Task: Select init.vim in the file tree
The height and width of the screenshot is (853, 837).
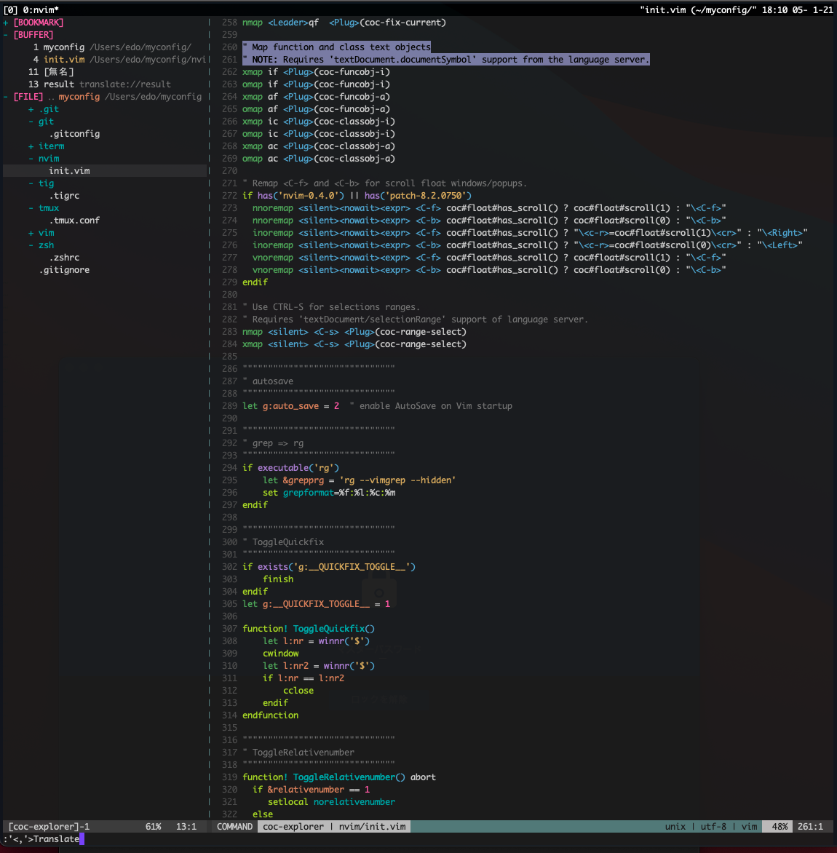Action: pos(70,171)
